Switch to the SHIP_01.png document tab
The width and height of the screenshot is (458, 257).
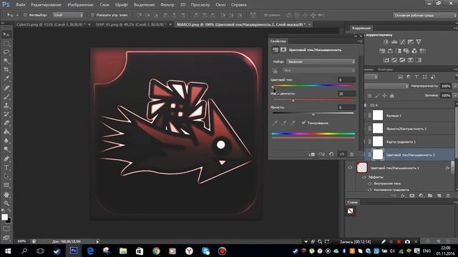point(131,25)
